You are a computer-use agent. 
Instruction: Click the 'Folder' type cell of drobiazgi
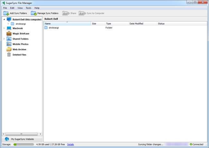click(x=109, y=28)
